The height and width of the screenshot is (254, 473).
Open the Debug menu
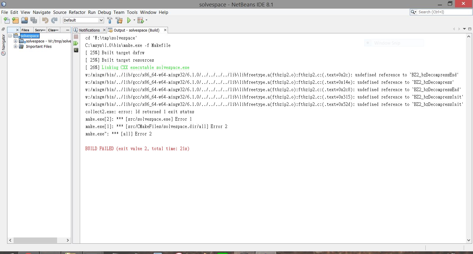[x=104, y=12]
